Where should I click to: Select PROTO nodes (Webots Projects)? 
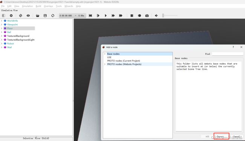(124, 64)
